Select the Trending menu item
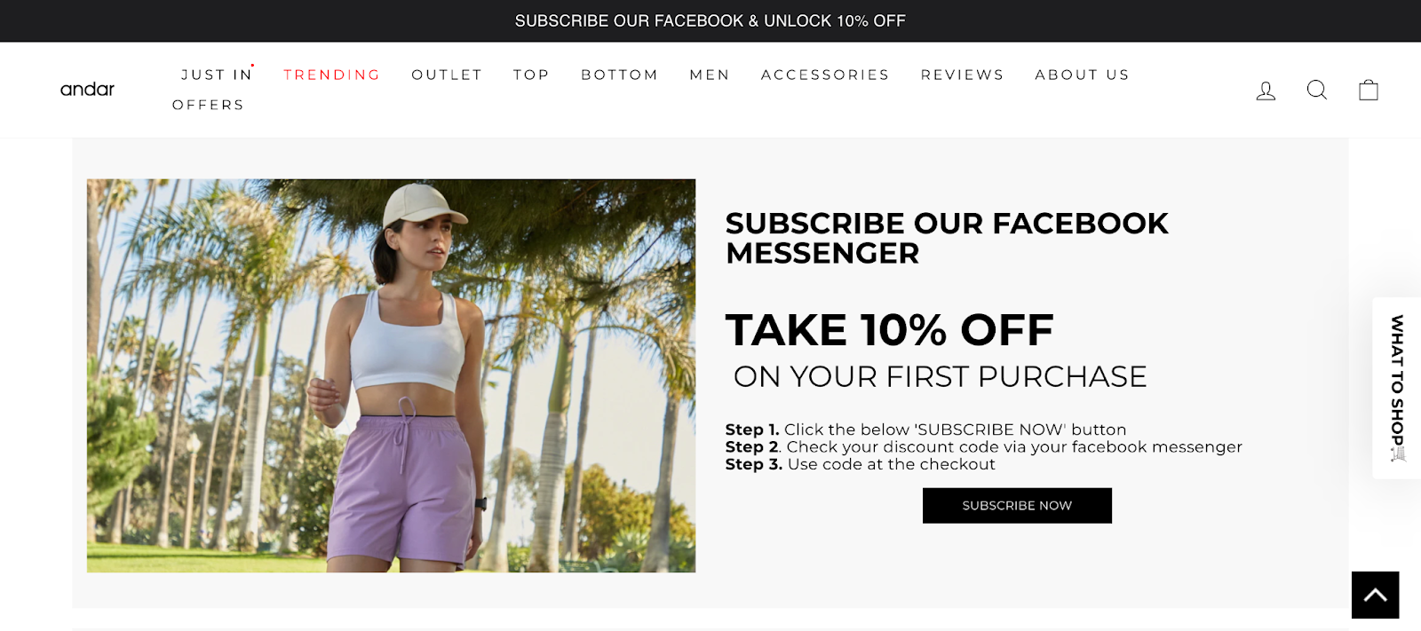The height and width of the screenshot is (631, 1421). pos(331,75)
